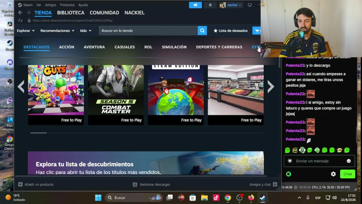The width and height of the screenshot is (362, 204).
Task: Switch to OBS from the taskbar
Action: (x=239, y=198)
